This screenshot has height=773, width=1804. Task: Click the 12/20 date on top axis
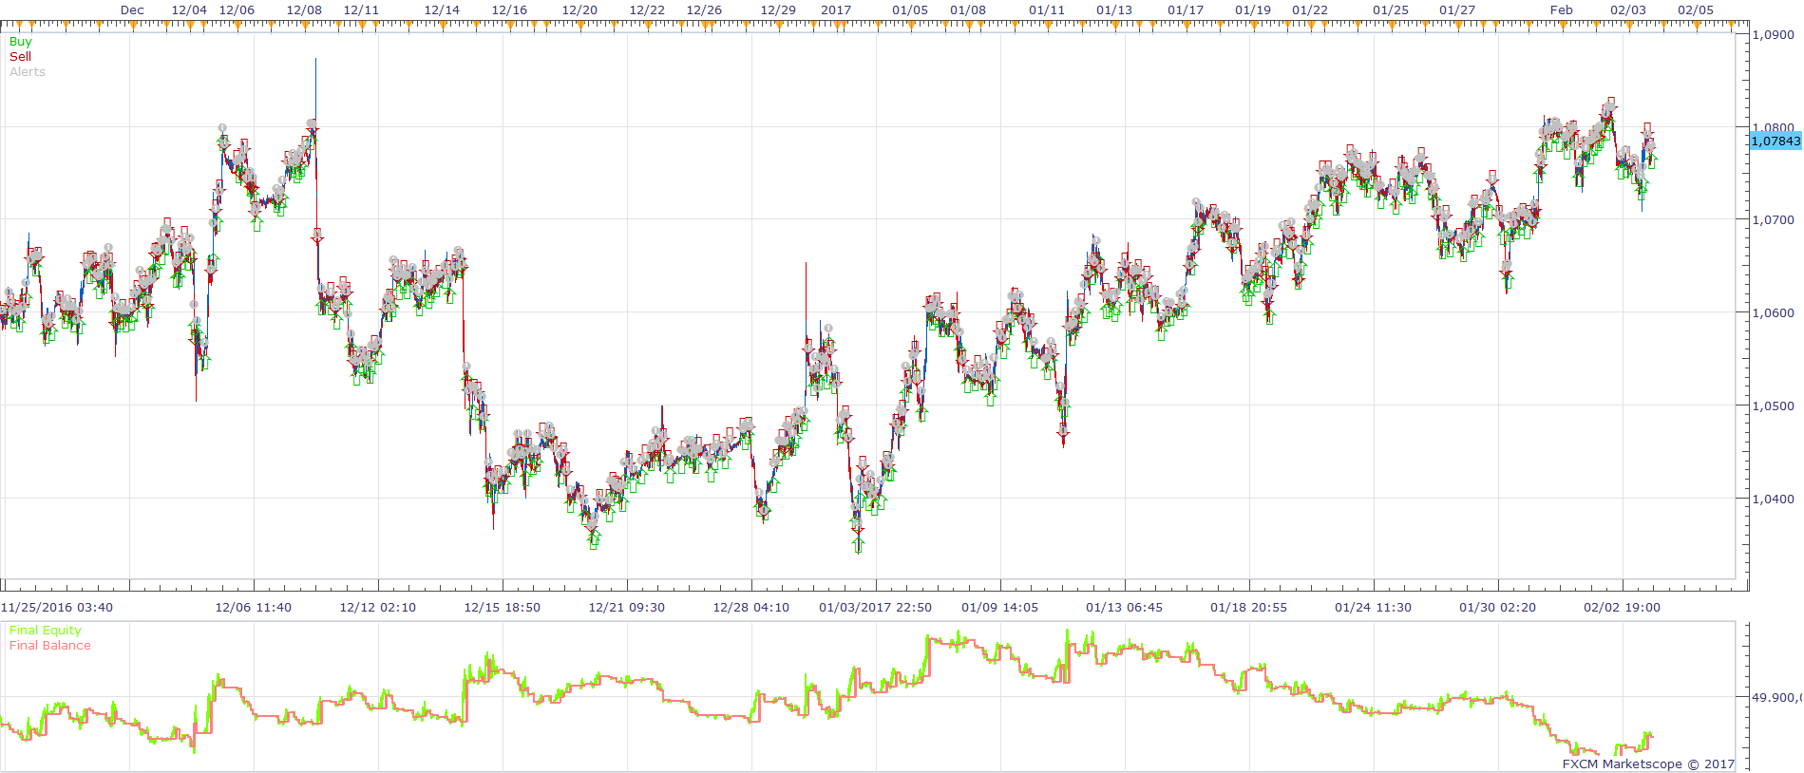pyautogui.click(x=579, y=10)
